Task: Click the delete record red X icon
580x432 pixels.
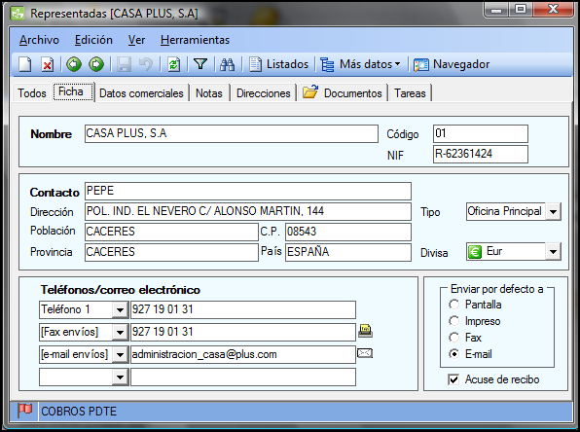Action: pos(47,64)
